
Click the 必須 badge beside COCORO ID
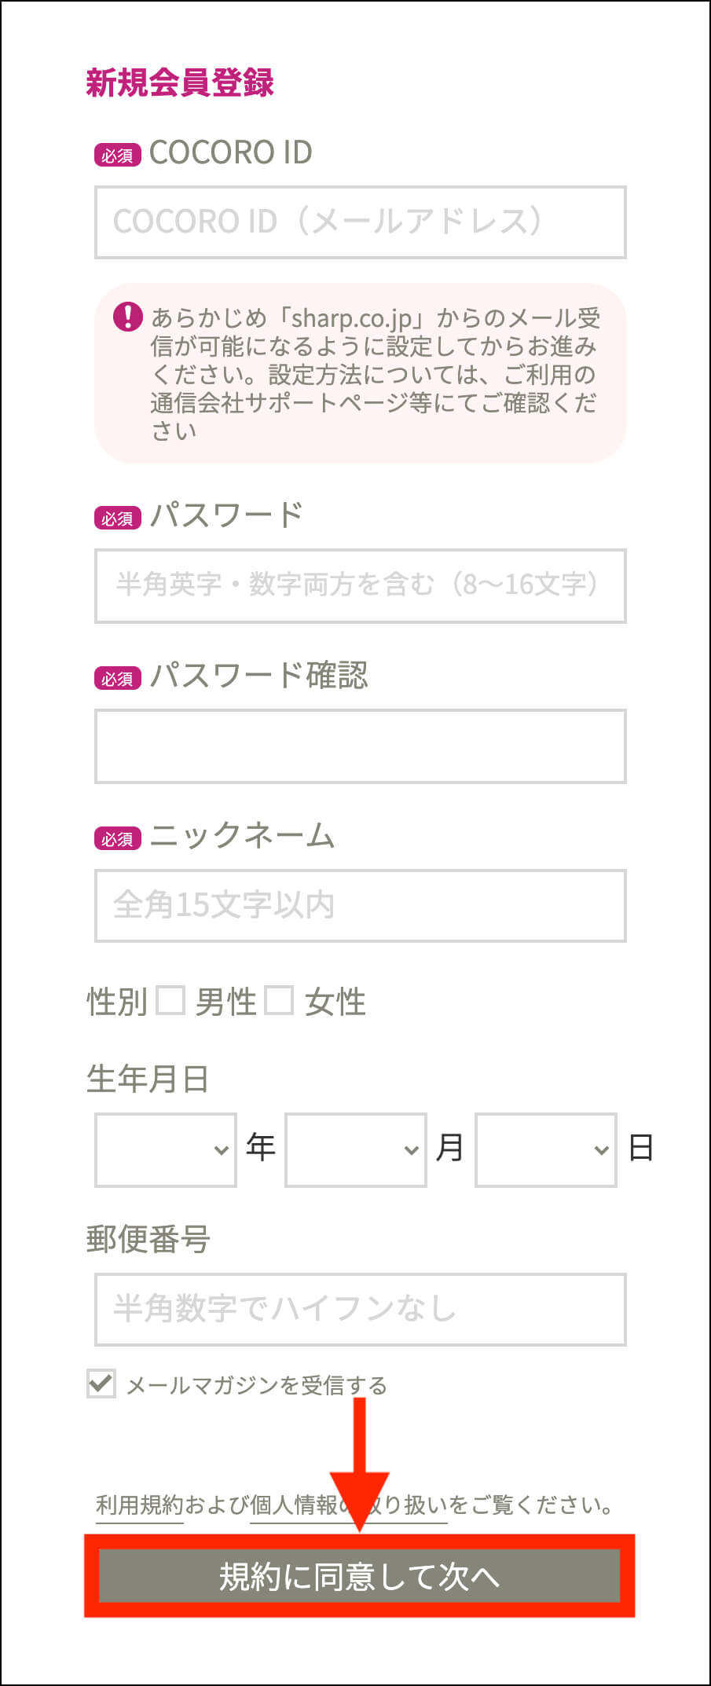coord(118,155)
